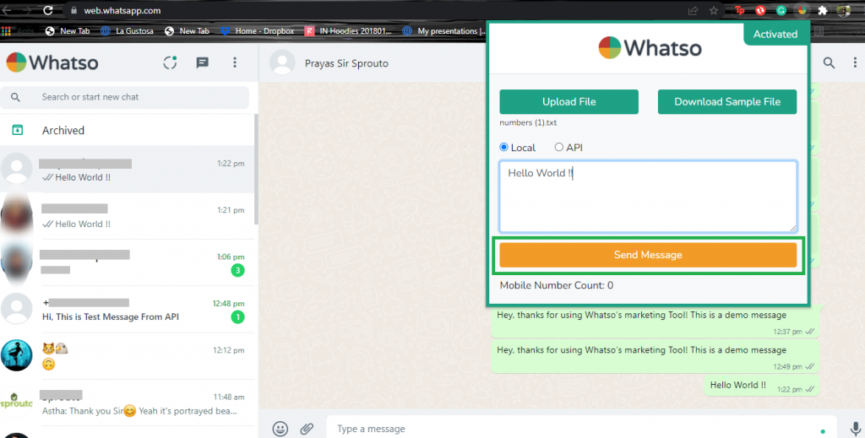Click the Whatso logo in sidebar header
Viewport: 865px width, 438px height.
52,62
